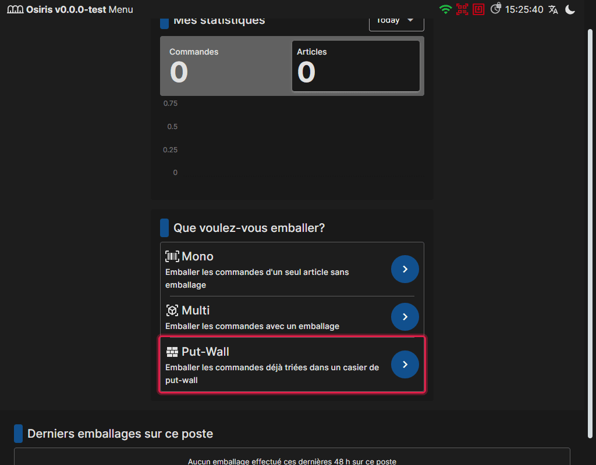Screen dimensions: 596x465
Task: Click the Osiris v0.0.0-test title
Action: 66,9
